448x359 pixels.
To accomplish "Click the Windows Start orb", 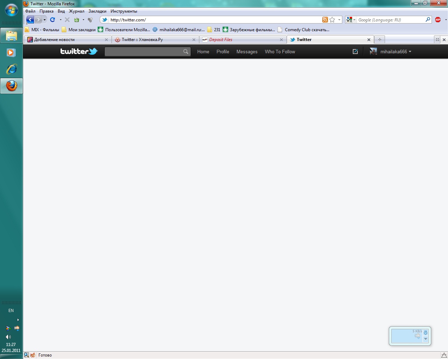I will [12, 10].
